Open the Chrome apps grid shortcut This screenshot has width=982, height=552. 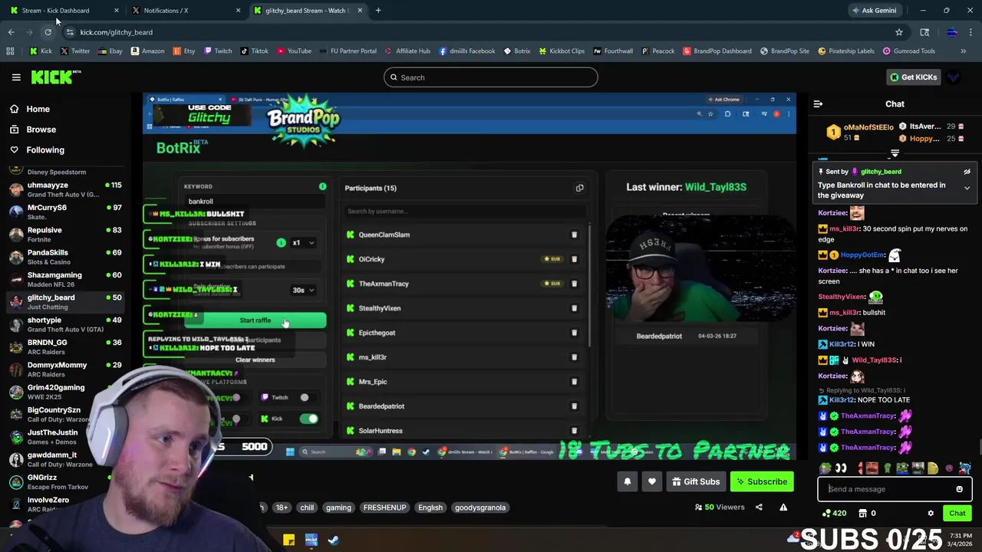click(x=10, y=51)
